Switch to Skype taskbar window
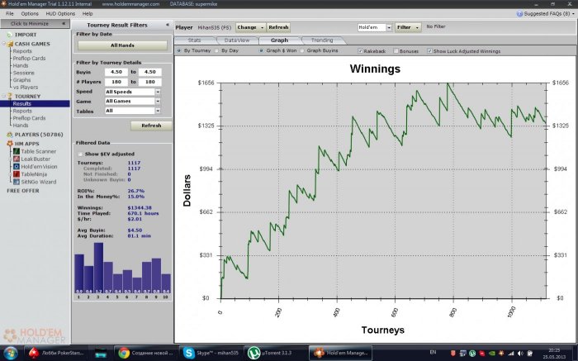 211,353
